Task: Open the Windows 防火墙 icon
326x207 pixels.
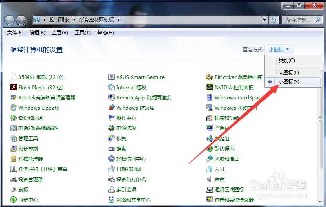Action: click(112, 108)
